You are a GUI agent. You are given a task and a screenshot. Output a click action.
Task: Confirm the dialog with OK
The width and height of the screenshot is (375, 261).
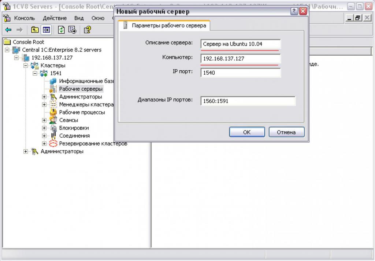click(x=247, y=132)
